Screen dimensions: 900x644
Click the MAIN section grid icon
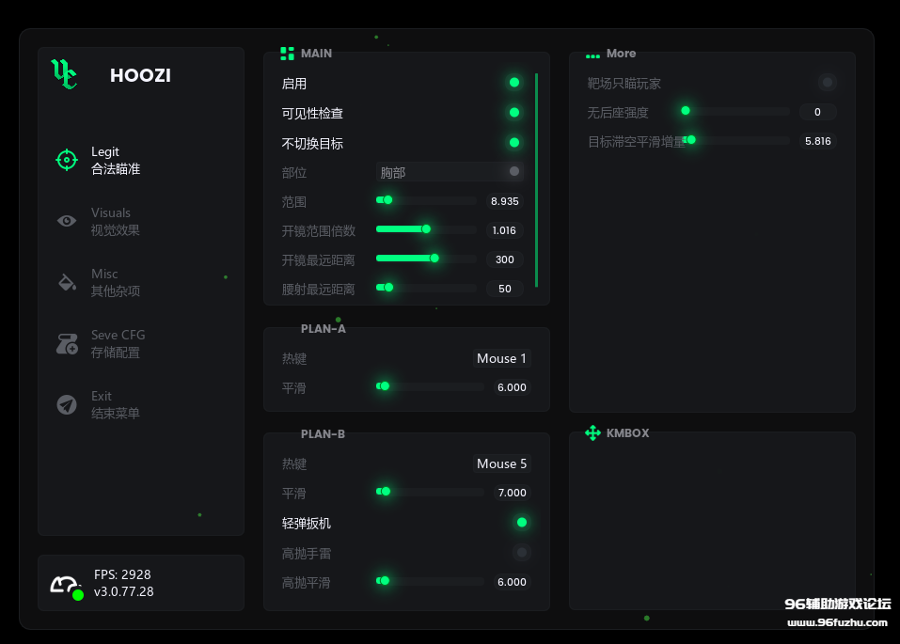click(287, 54)
